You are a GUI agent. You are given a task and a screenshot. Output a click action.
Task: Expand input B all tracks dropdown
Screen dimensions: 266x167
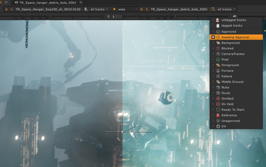[226, 9]
